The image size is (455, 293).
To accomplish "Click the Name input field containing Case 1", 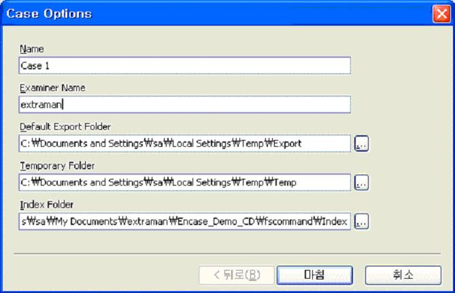I will coord(184,65).
